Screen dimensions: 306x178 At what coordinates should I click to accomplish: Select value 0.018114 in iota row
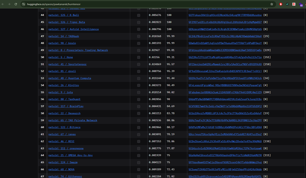pos(155,92)
